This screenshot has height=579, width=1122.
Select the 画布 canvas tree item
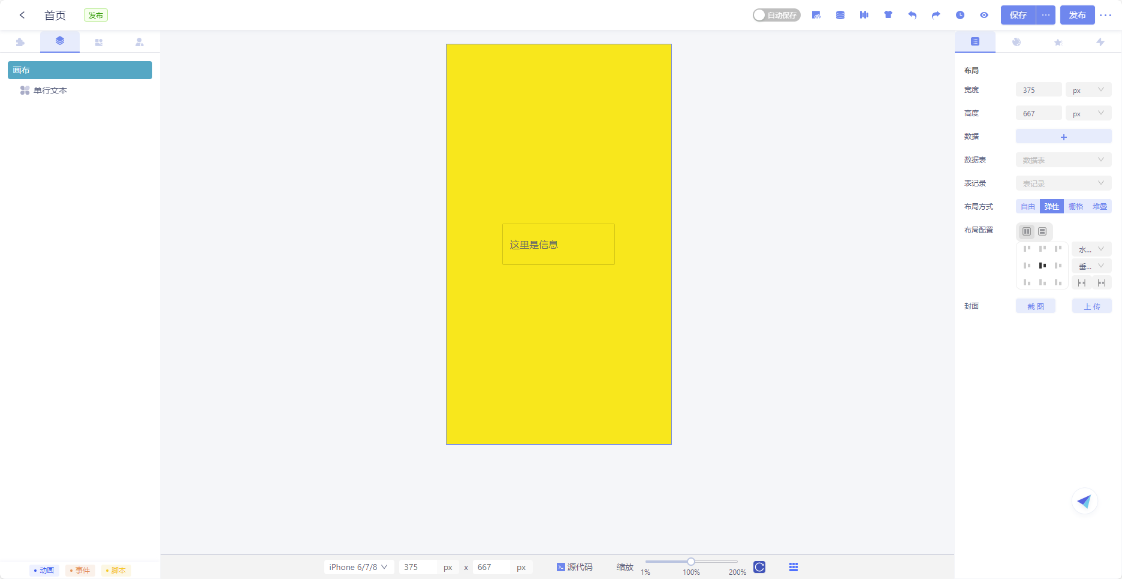tap(80, 70)
